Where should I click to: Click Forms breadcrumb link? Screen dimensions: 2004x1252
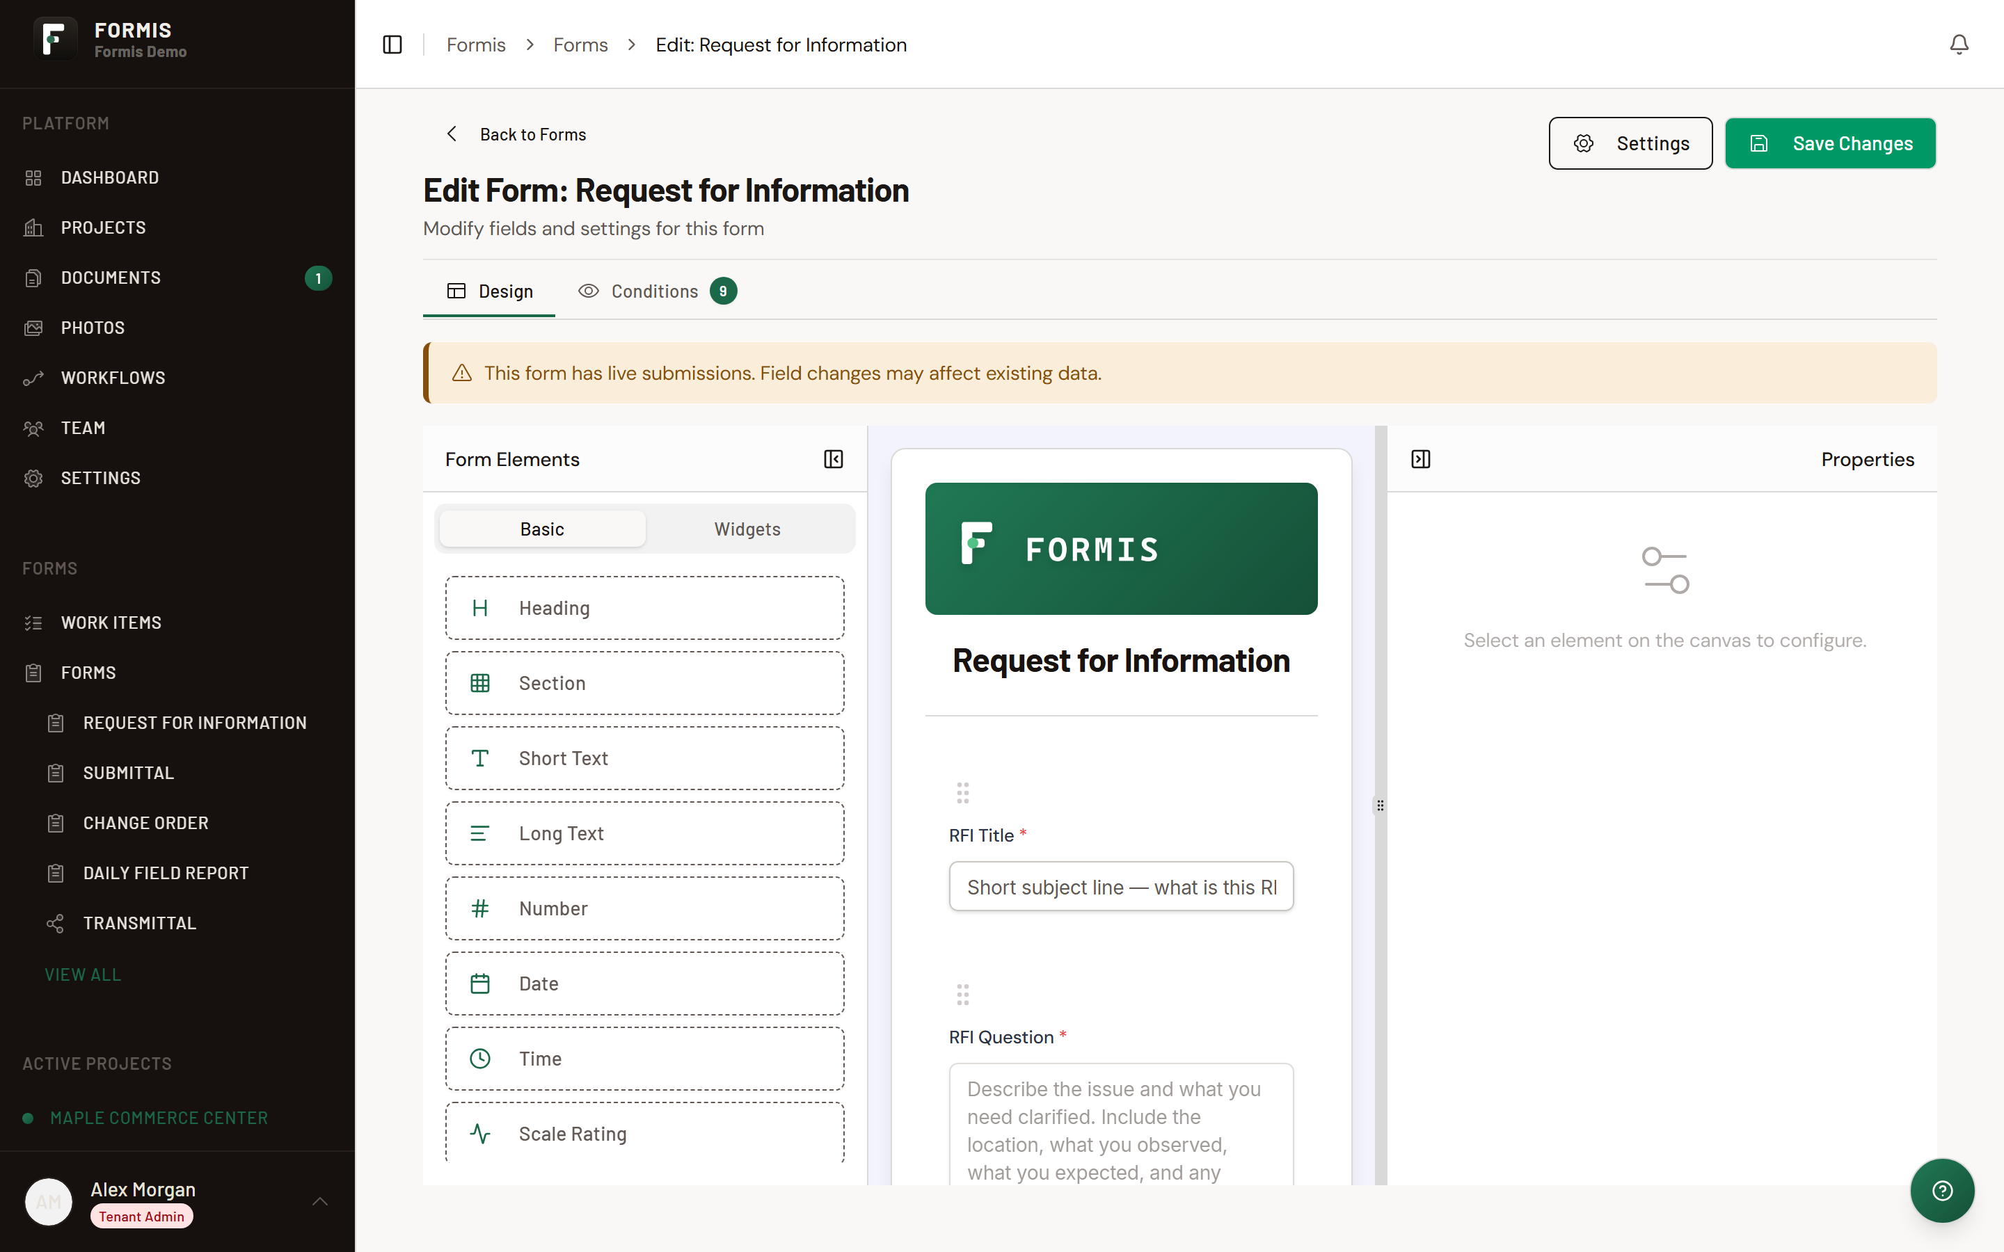[580, 45]
